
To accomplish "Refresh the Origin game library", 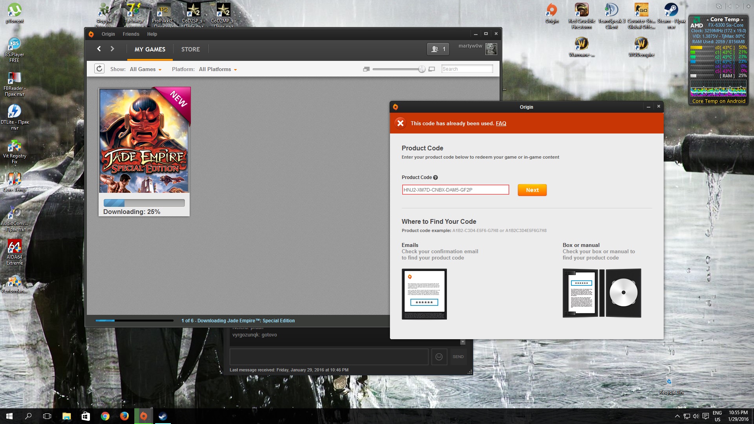I will click(x=99, y=69).
